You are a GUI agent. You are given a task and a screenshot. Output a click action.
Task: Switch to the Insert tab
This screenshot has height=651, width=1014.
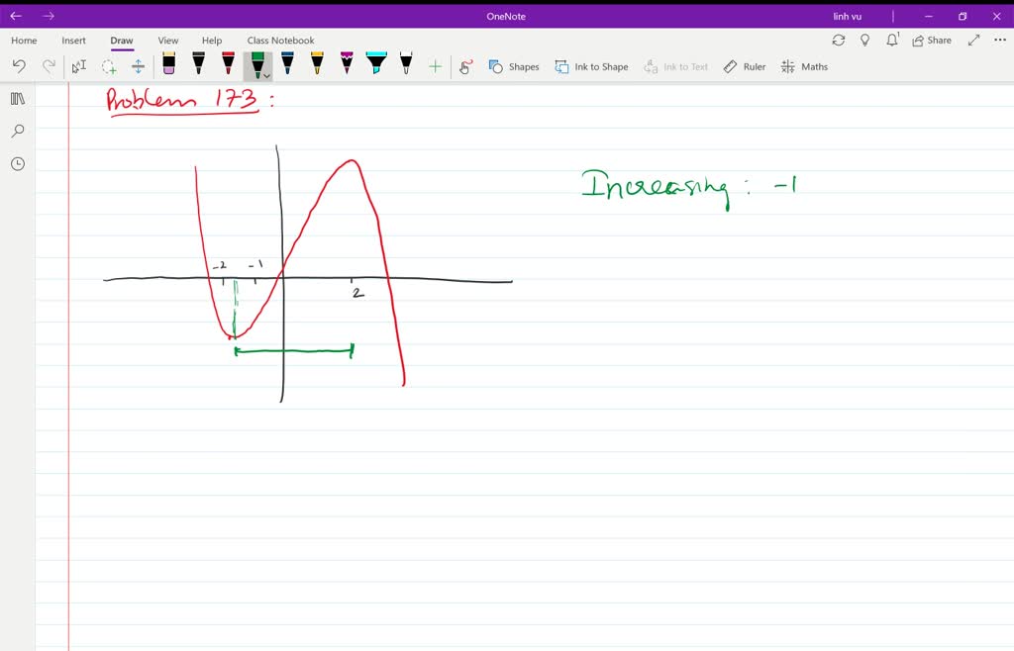pos(74,40)
